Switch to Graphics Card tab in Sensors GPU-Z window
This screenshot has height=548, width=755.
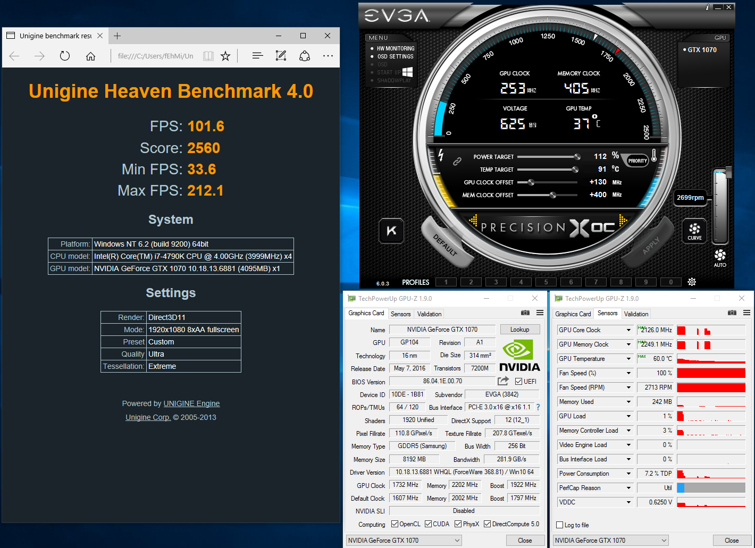(573, 314)
